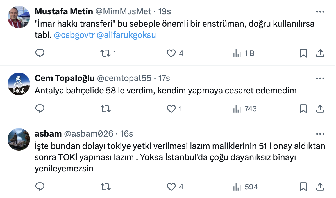Bookmark Mustafa Metin's tweet
This screenshot has height=198, width=336.
click(x=303, y=53)
